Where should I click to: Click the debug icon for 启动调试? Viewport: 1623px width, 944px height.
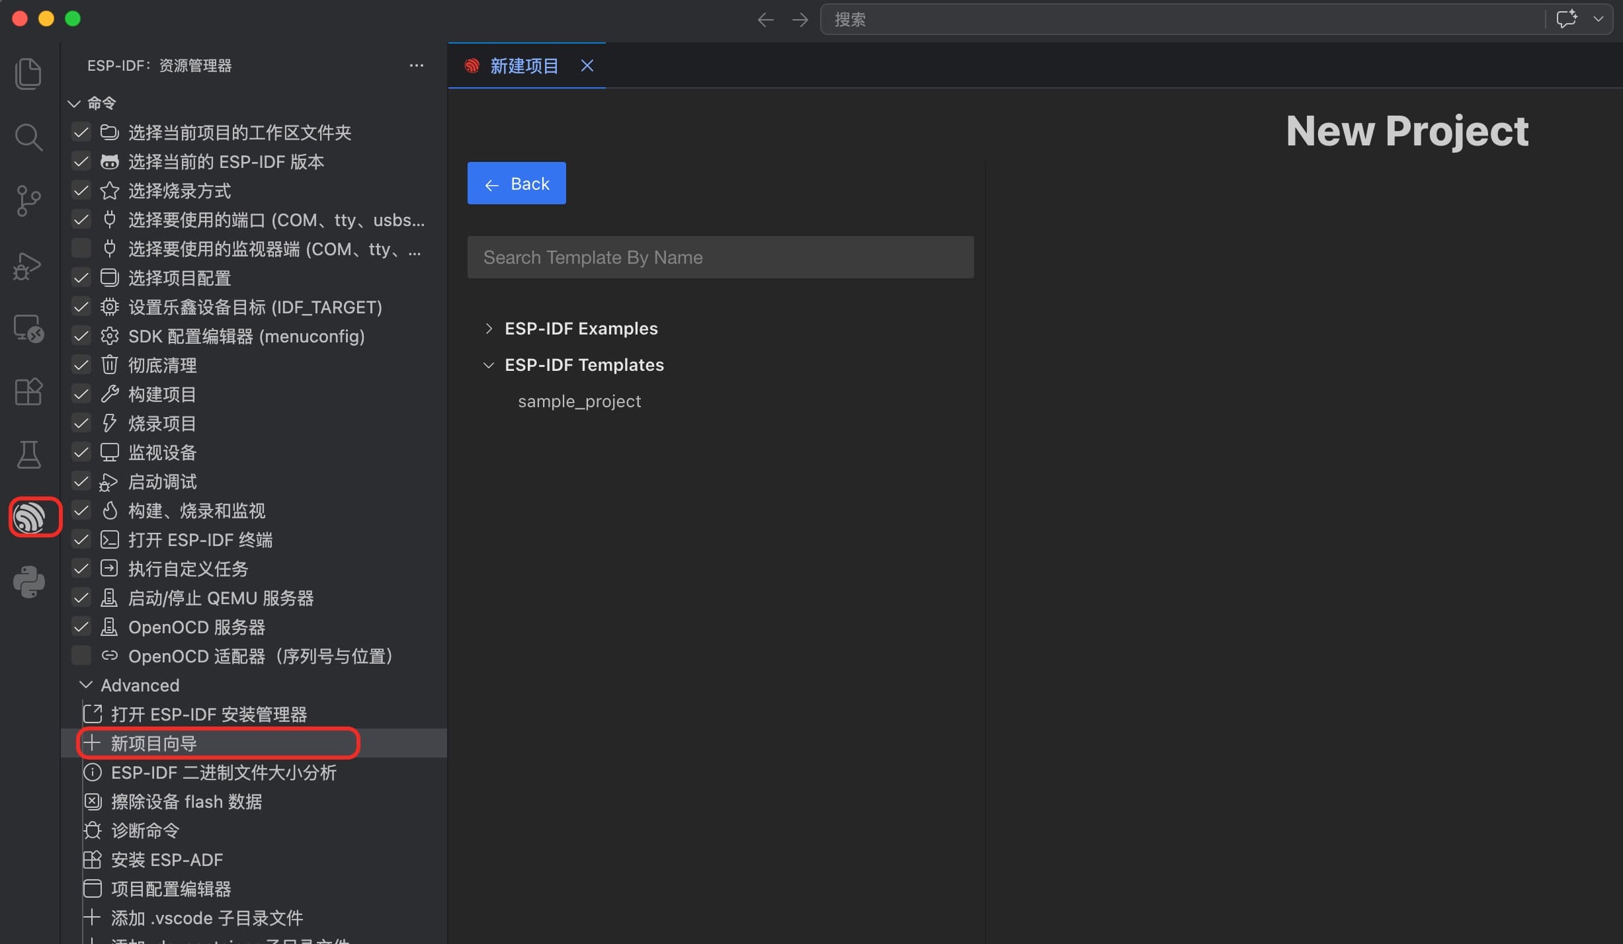108,483
